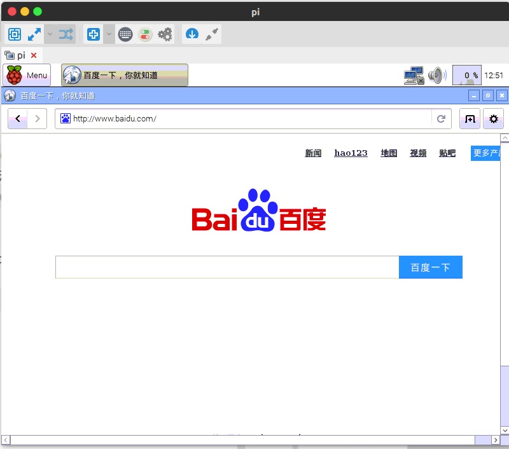Image resolution: width=509 pixels, height=449 pixels.
Task: Click the blue 更多产品 button
Action: point(485,153)
